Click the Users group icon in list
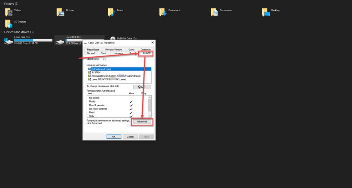The image size is (352, 188). pyautogui.click(x=90, y=79)
